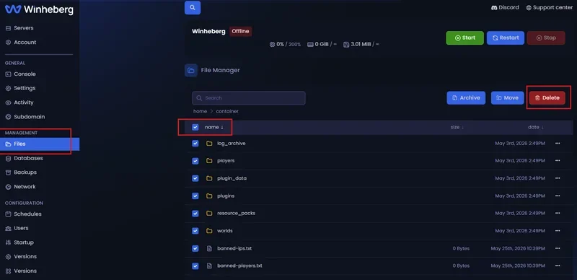The width and height of the screenshot is (577, 280).
Task: Click the banned-players.txt file icon
Action: point(209,266)
